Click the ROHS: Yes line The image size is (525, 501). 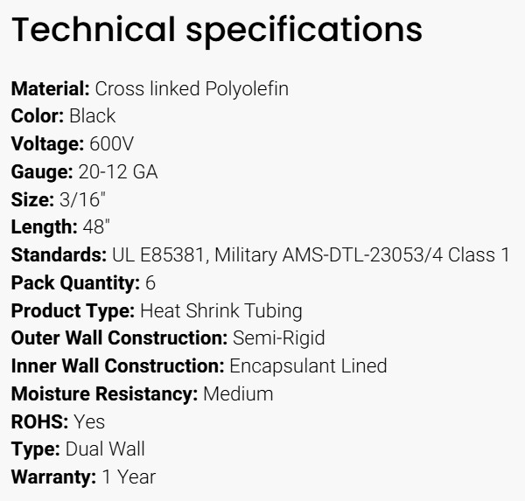tap(58, 422)
